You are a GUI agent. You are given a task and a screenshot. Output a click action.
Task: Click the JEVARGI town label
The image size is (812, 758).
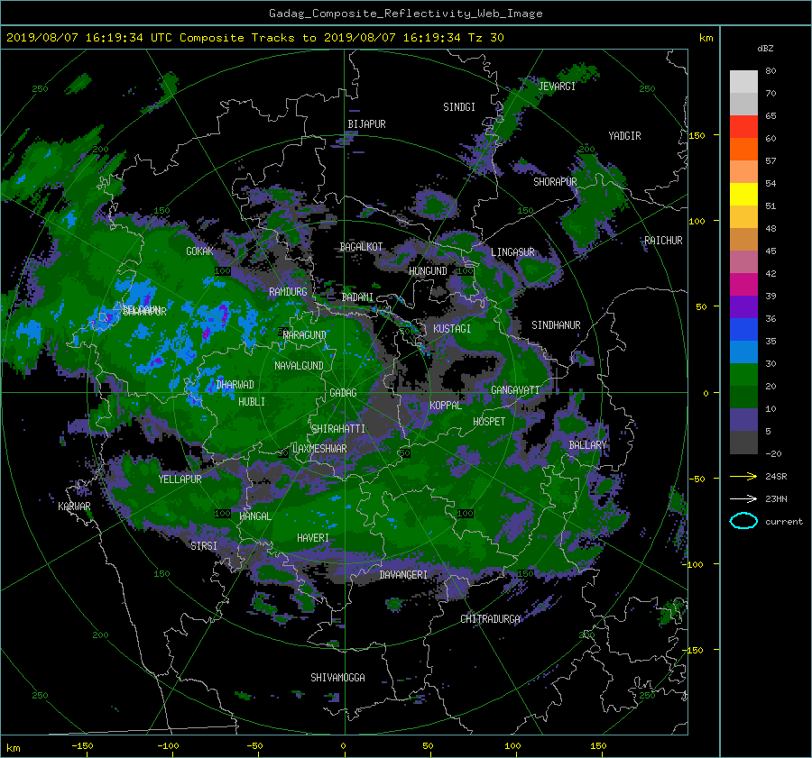(557, 87)
